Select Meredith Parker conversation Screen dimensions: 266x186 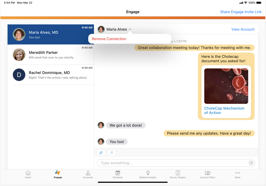51,55
